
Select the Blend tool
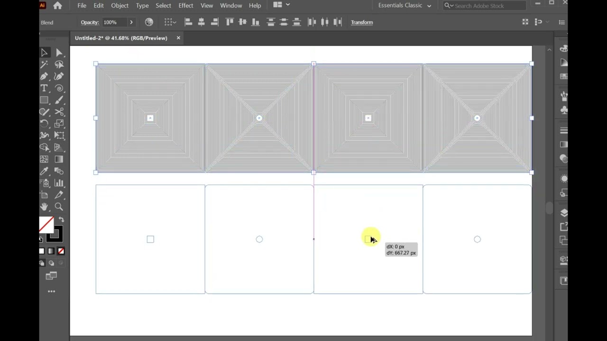pos(59,171)
